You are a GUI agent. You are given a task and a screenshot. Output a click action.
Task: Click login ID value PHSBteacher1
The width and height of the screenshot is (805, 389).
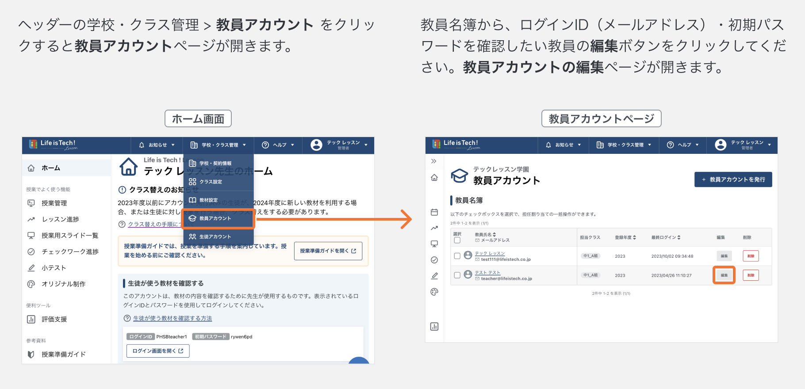tap(172, 337)
